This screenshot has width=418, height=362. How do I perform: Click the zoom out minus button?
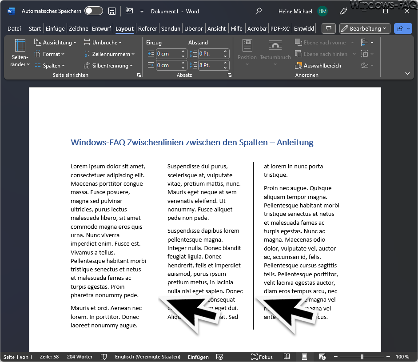tap(336, 357)
